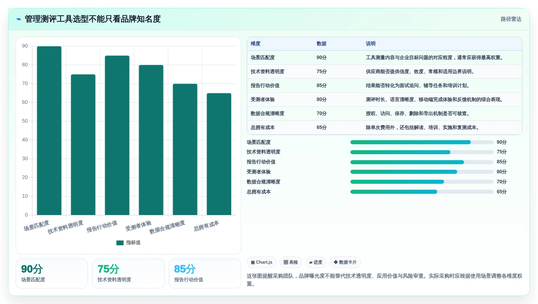Click the 总拥有成本 progress bar
The width and height of the screenshot is (538, 304).
click(x=422, y=192)
